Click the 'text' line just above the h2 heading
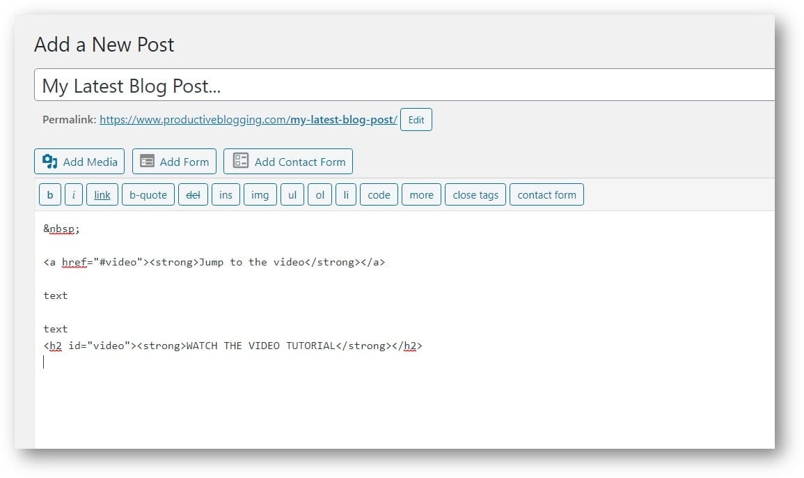The image size is (804, 478). coord(56,329)
